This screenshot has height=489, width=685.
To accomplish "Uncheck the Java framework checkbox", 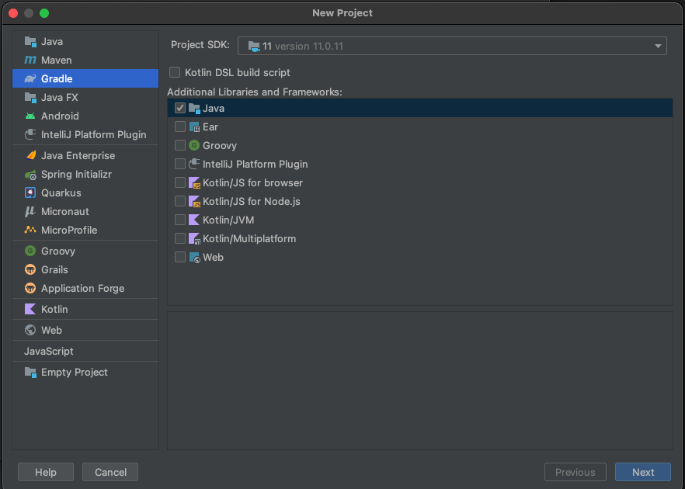I will coord(180,109).
